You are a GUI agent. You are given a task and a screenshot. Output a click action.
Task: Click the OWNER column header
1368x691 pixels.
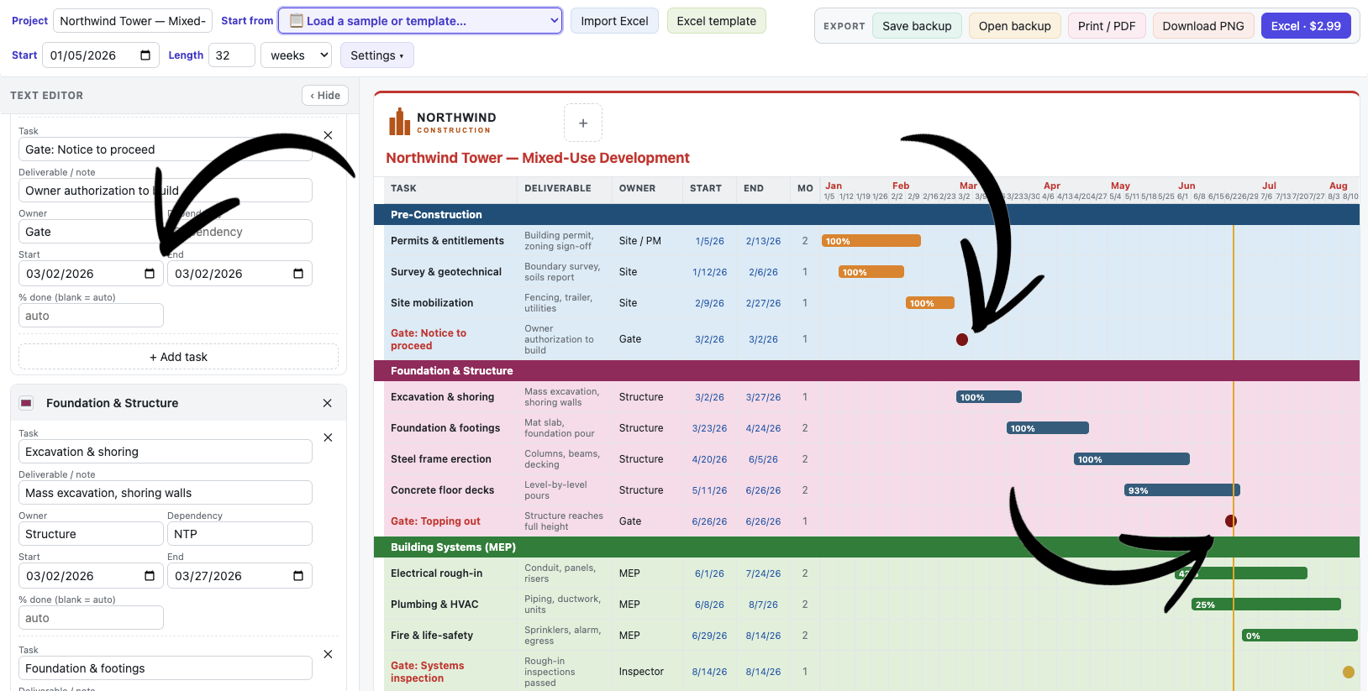coord(637,188)
